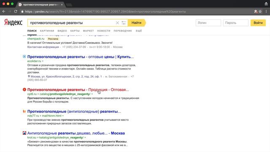
Task: Click the Войти login button
Action: [x=258, y=23]
